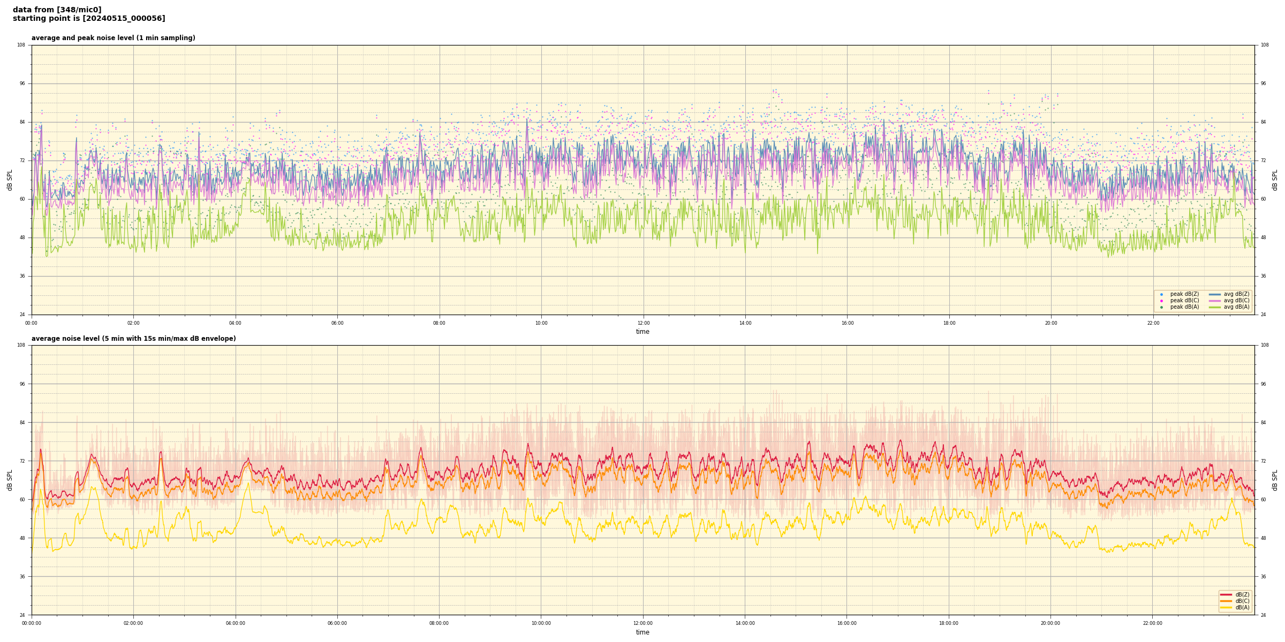Viewport: 1285px width, 642px height.
Task: Click the 18:00:00 tick on bottom chart axis
Action: pos(949,623)
